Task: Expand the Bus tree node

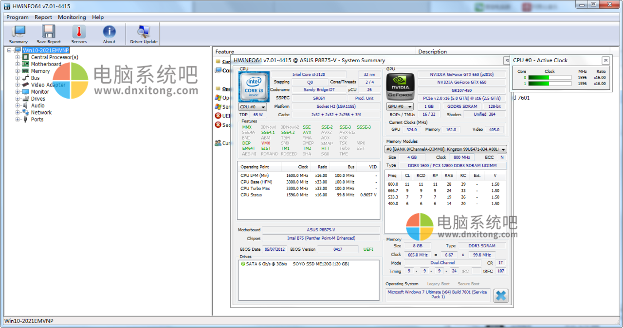Action: 18,78
